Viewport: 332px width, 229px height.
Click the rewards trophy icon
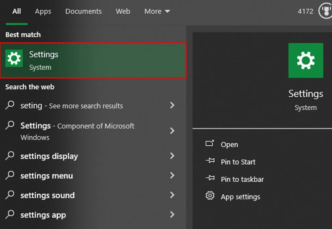[x=325, y=11]
